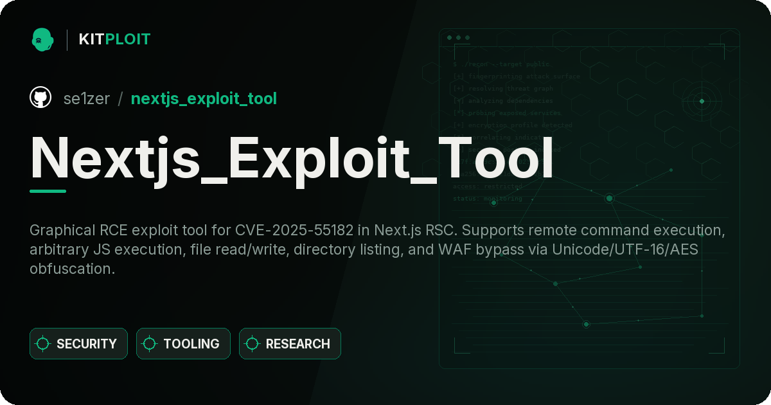771x405 pixels.
Task: Click the 'access: restricted' terminal line
Action: click(488, 186)
